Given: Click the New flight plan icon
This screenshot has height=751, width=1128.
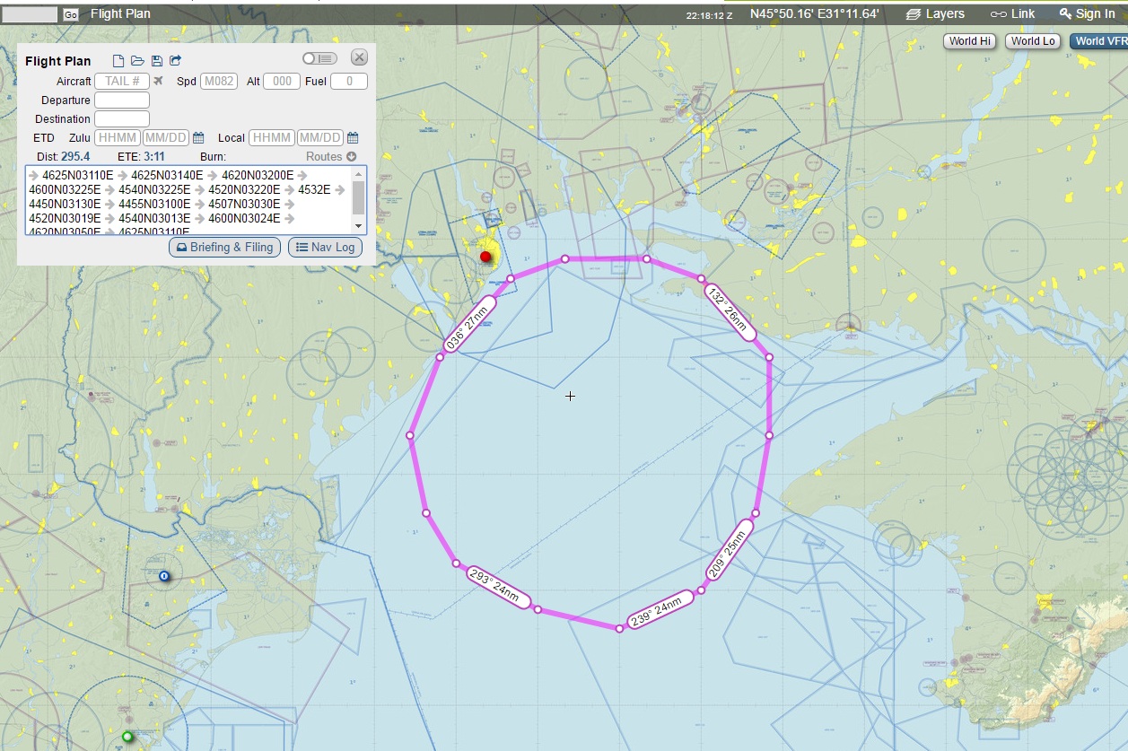Looking at the screenshot, I should [x=118, y=61].
